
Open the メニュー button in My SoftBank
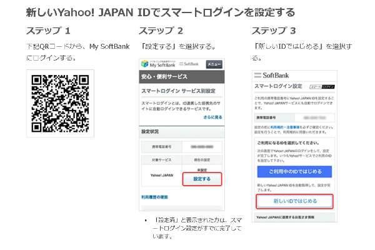click(x=214, y=64)
